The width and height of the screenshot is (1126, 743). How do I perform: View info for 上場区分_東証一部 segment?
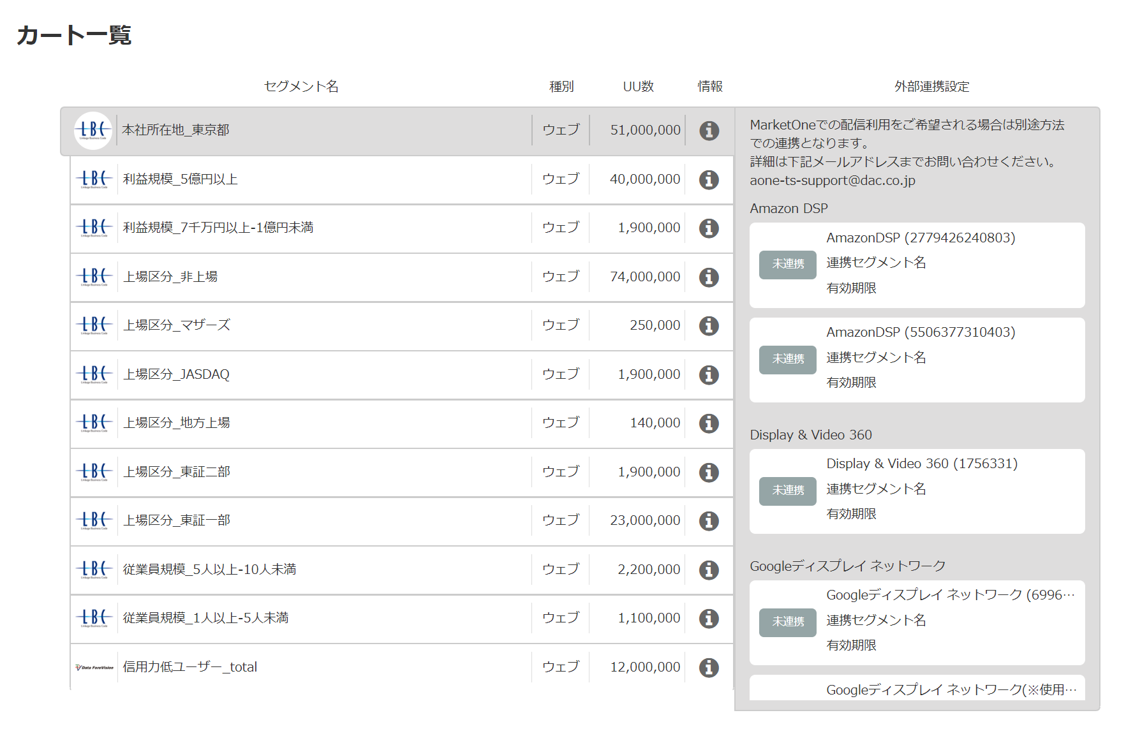(708, 520)
